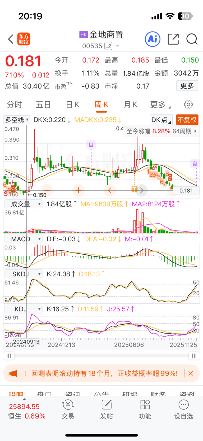Viewport: 203px width, 441px height.
Task: Switch to 五日 tab
Action: tap(43, 105)
